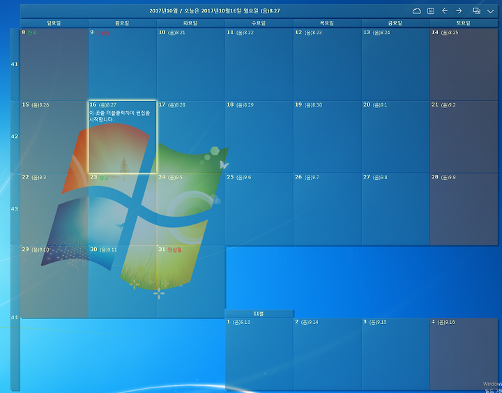502x393 pixels.
Task: Select October 15 cell labeled (음)8.26
Action: click(54, 137)
